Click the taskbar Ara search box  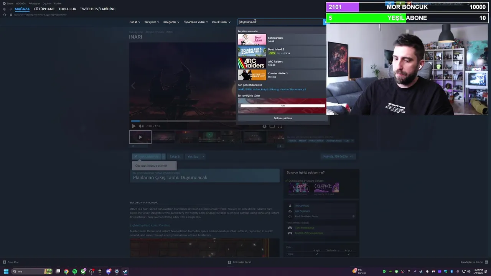click(32, 271)
